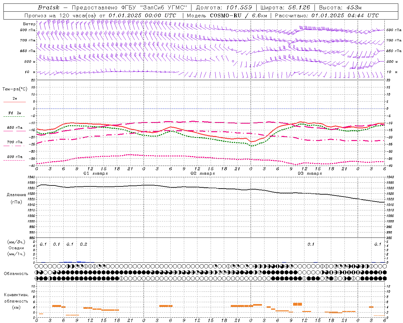Click the Ветер wind section label
Screen dimensions: 403x323
[29, 24]
